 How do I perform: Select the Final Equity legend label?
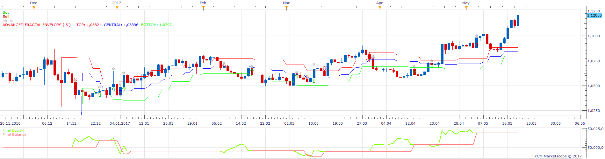click(13, 130)
